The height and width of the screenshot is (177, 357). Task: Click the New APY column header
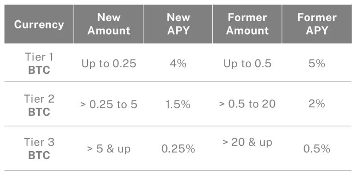[178, 24]
